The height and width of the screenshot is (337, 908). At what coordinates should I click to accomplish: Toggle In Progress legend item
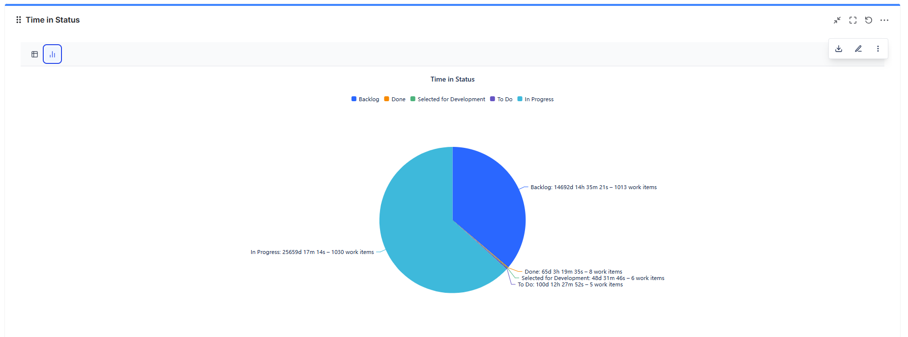tap(535, 99)
